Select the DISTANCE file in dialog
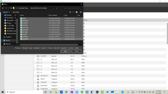This screenshot has width=168, height=94. [x=51, y=21]
